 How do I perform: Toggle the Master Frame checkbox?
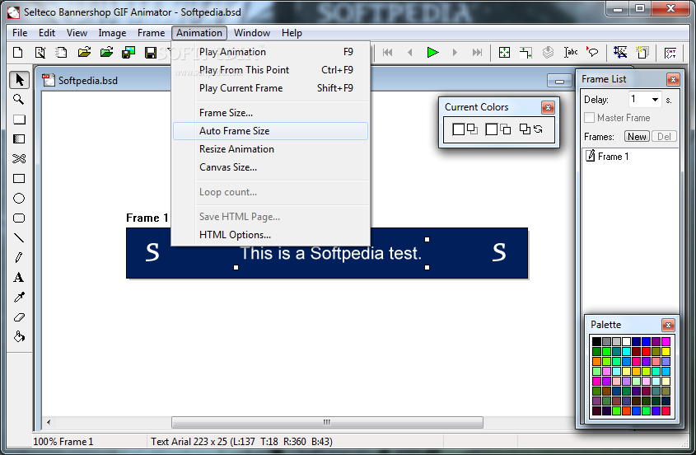(589, 118)
